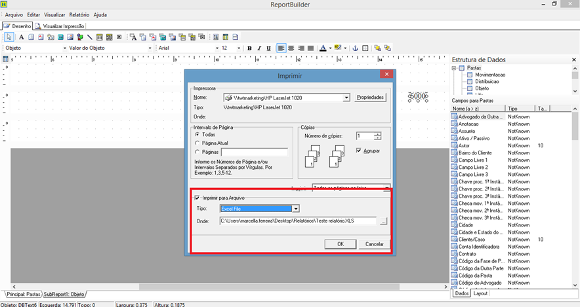Select Distribuicao in Estrutura de Dados
Screen dimensions: 580x307
tap(487, 82)
